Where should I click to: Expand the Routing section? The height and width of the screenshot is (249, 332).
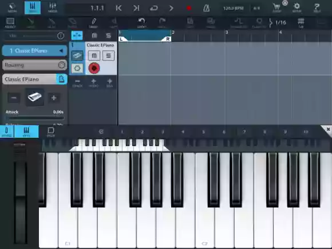click(35, 65)
